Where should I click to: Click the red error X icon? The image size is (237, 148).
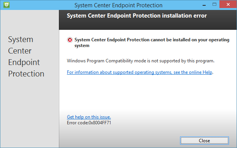point(70,40)
